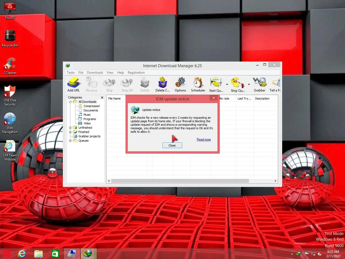
Task: Click the Stop Queue toolbar icon
Action: click(x=238, y=84)
